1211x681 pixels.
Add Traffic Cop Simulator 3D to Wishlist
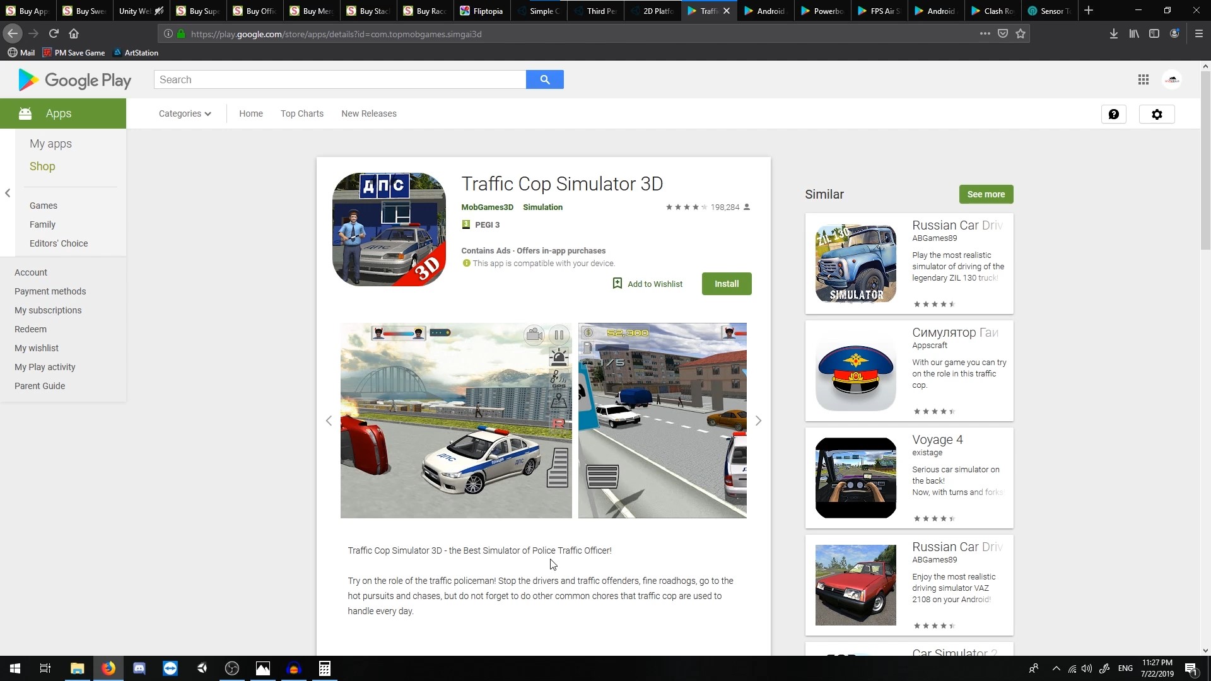pos(647,284)
